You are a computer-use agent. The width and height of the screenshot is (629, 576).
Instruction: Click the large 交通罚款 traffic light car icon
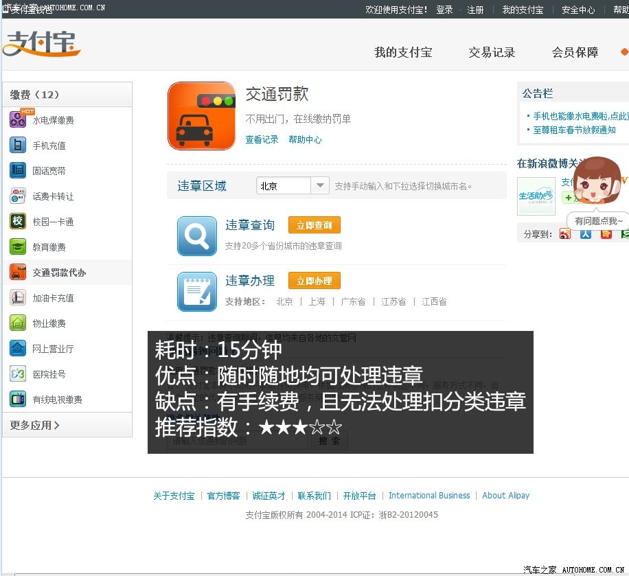tap(201, 116)
